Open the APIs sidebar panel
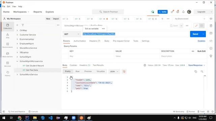The height and width of the screenshot is (121, 216). coord(7,36)
